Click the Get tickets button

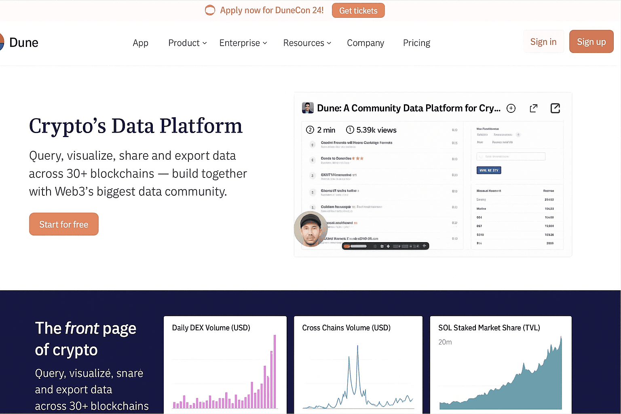(x=358, y=11)
